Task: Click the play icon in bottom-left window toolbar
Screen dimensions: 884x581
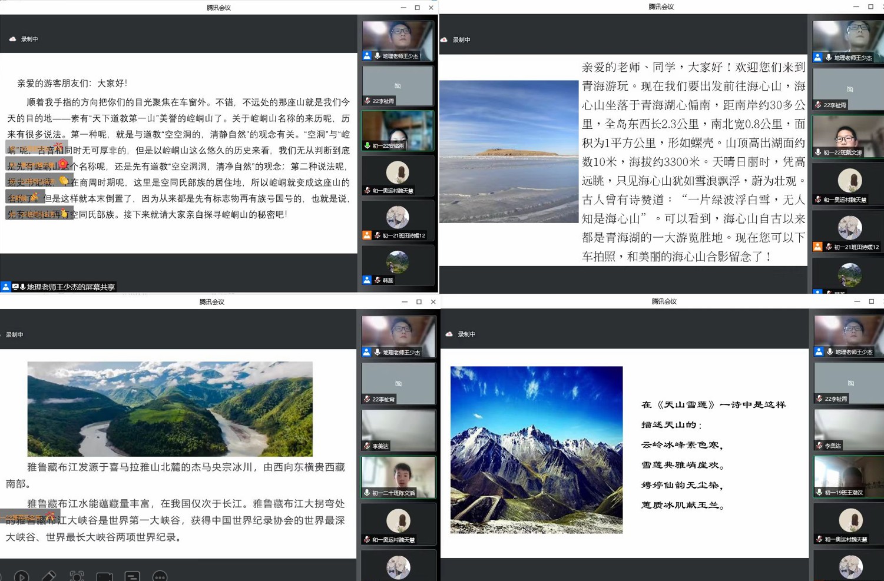Action: tap(21, 576)
